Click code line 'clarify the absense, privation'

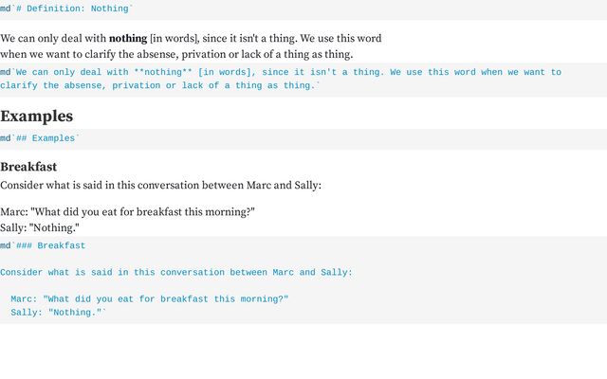coord(160,85)
